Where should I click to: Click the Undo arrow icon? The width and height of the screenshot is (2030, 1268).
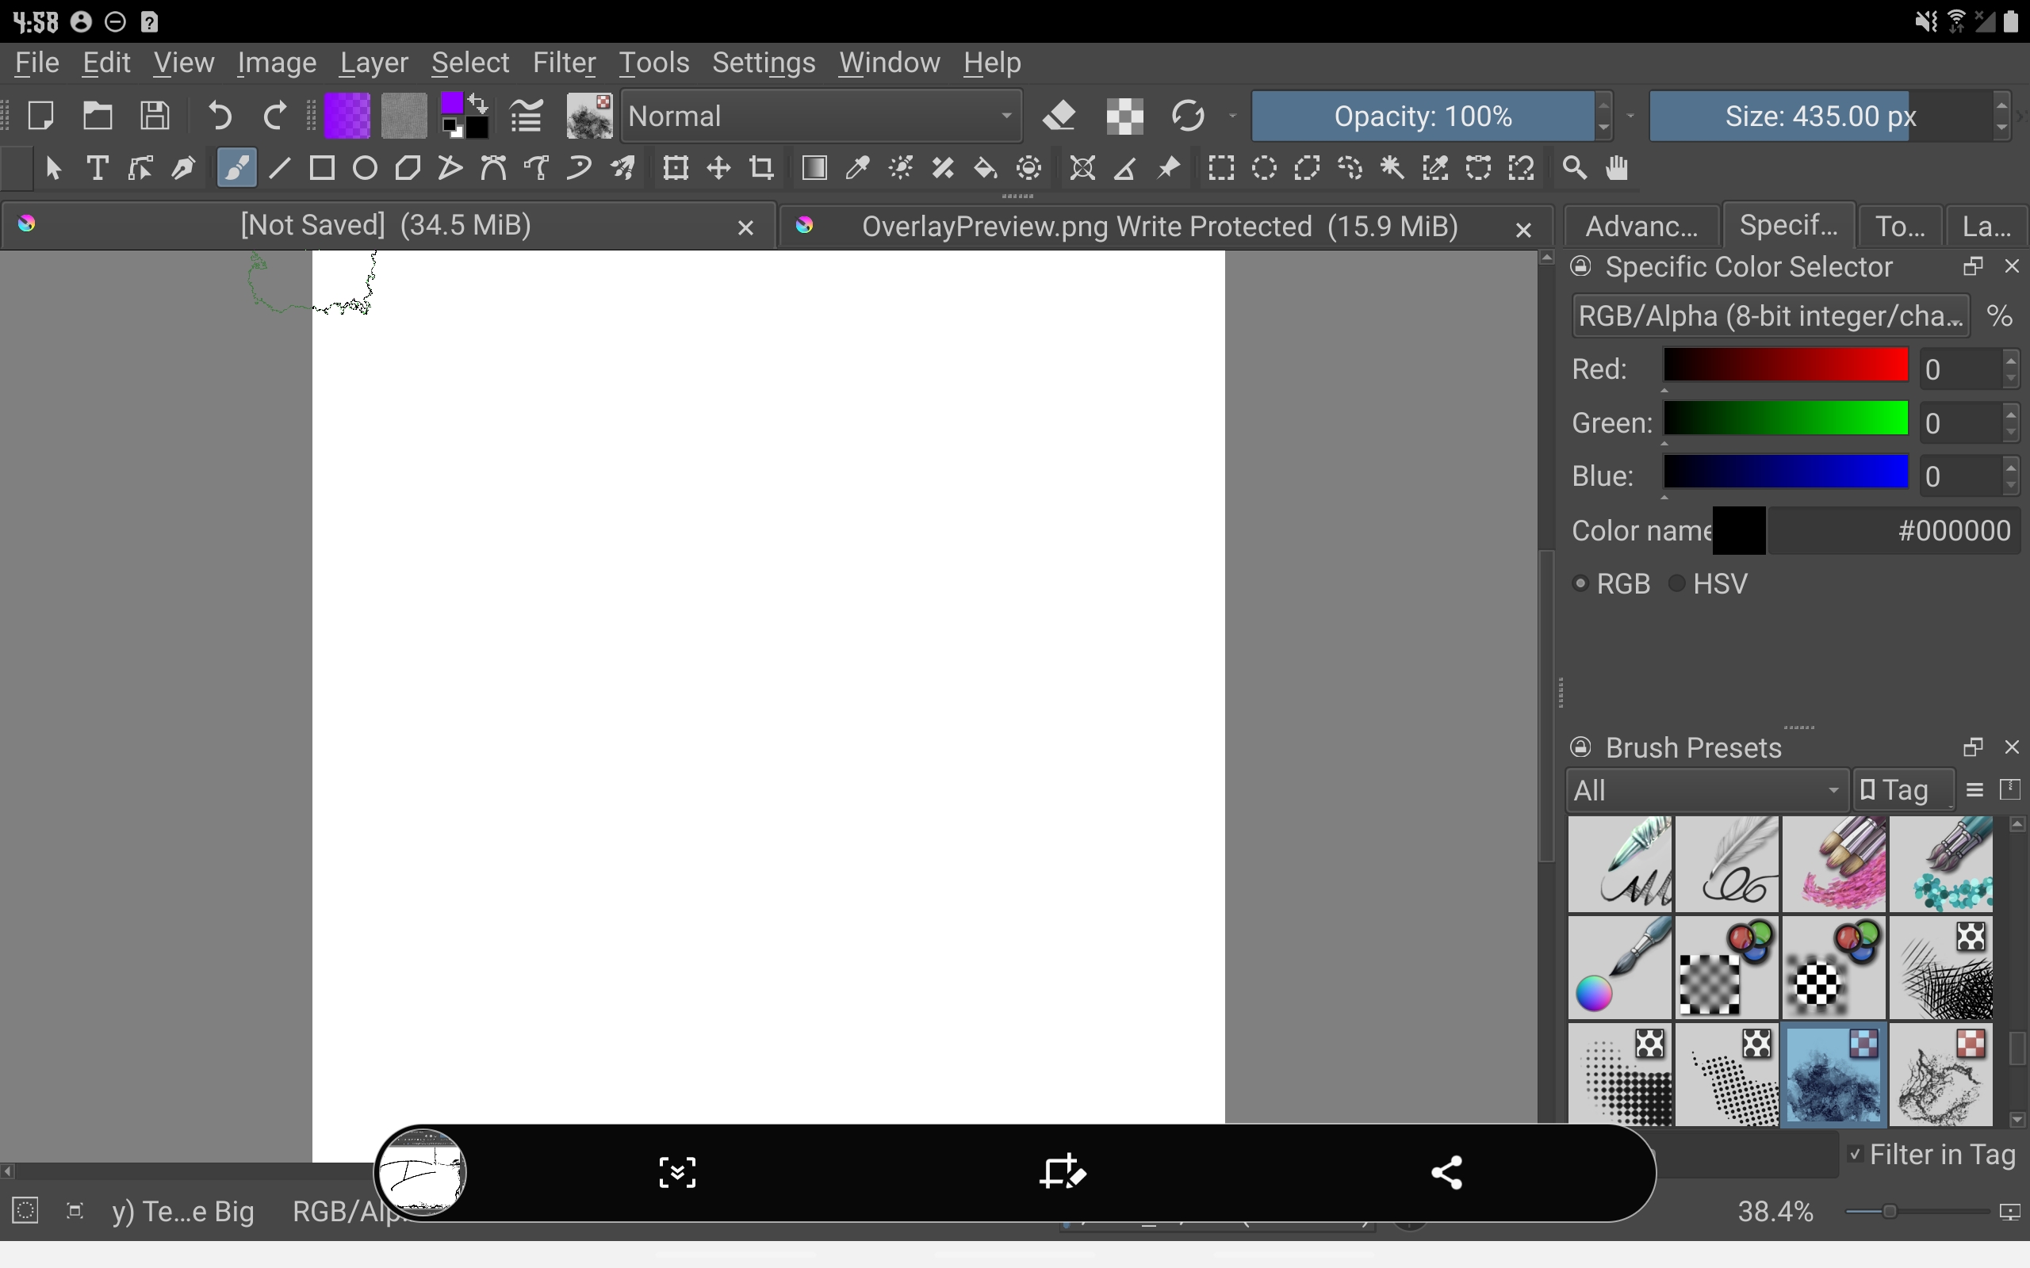tap(220, 116)
